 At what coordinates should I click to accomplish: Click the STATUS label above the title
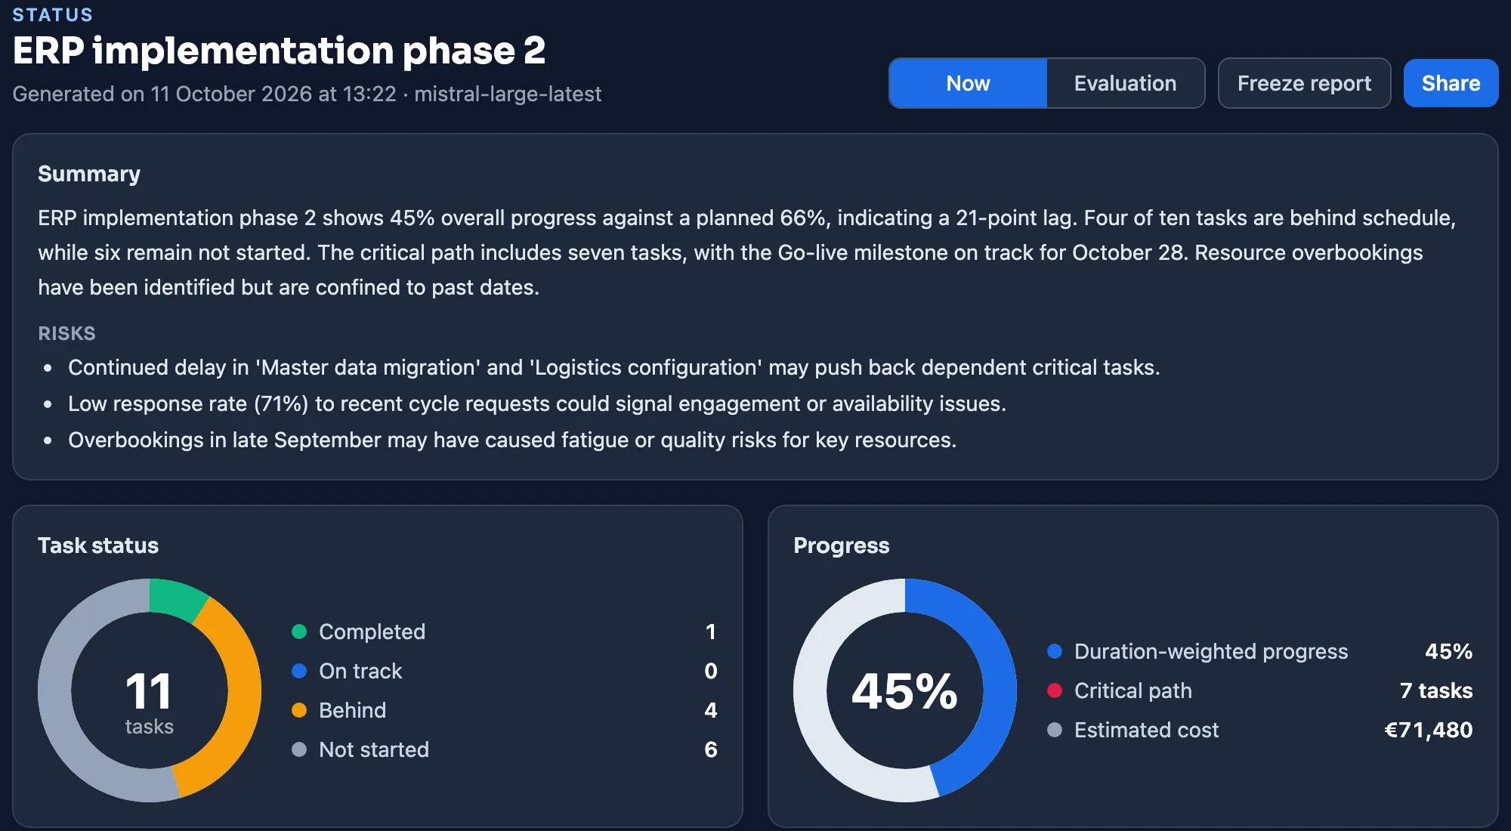pyautogui.click(x=53, y=14)
